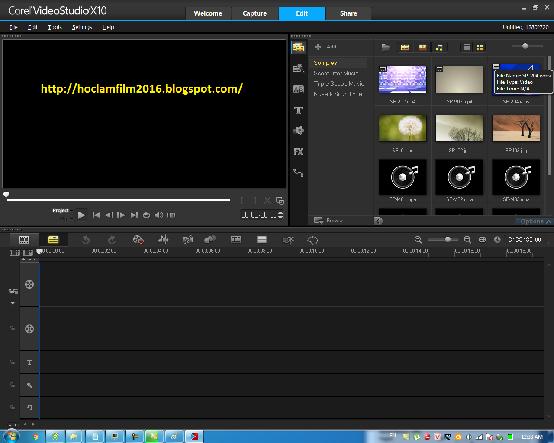This screenshot has width=554, height=443.
Task: Select the SP-I01.jpg thumbnail
Action: point(402,128)
